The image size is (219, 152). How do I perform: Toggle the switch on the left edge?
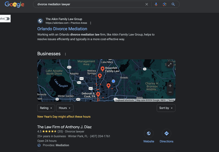[x=7, y=19]
